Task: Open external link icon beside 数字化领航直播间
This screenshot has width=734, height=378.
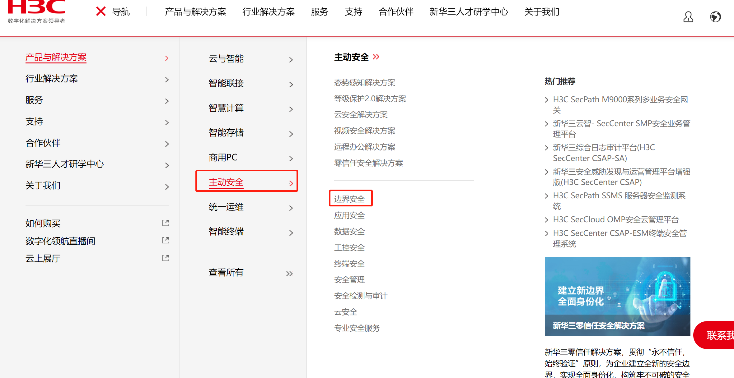Action: (166, 240)
